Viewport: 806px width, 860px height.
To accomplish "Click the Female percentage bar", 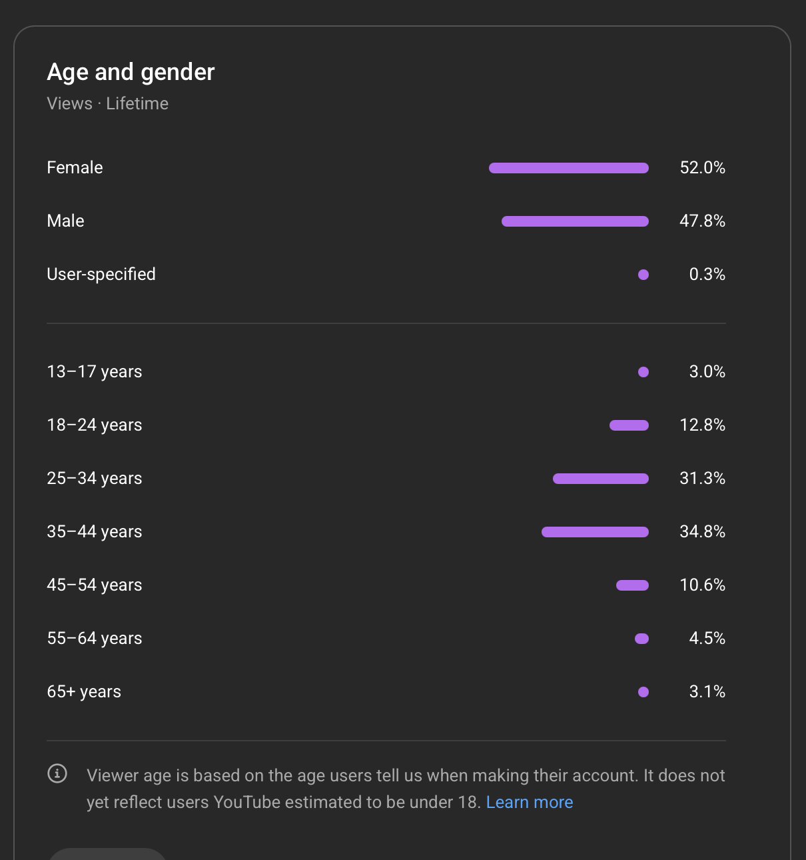I will tap(568, 168).
